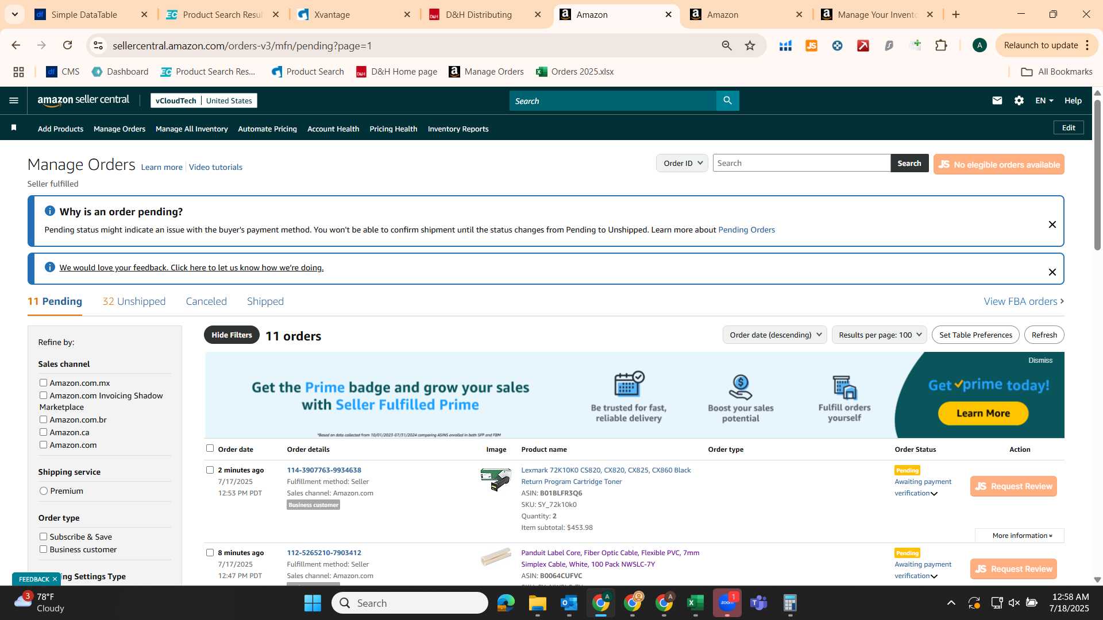Switch to the Canceled orders tab

tap(206, 301)
